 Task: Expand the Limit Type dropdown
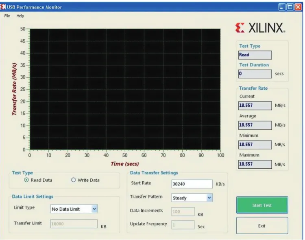pos(94,209)
